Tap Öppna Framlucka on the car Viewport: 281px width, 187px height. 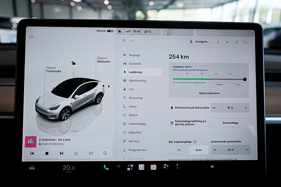pyautogui.click(x=53, y=69)
